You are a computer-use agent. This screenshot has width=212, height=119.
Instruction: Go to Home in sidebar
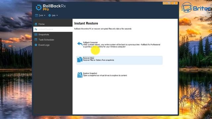coord(53,24)
